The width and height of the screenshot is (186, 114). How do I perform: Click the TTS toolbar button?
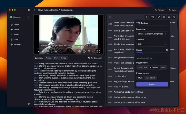tap(152, 17)
